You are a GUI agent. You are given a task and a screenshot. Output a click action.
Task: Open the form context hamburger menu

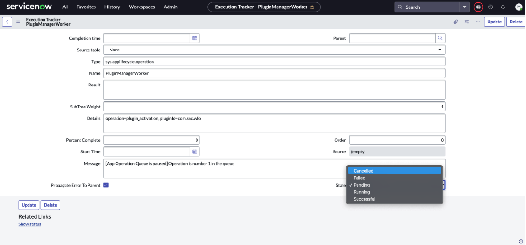click(x=18, y=22)
